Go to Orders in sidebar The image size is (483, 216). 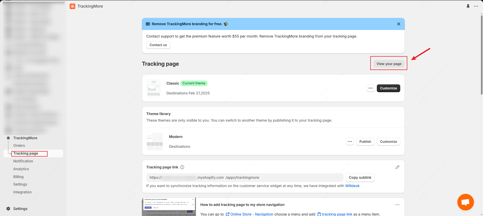click(x=19, y=146)
